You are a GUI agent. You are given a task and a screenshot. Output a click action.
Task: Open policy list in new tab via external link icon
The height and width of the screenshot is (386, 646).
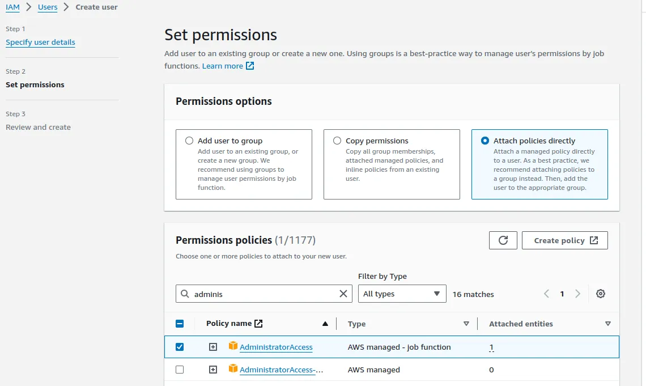point(259,323)
